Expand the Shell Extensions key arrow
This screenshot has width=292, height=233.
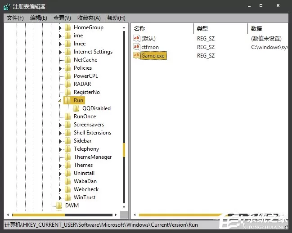pyautogui.click(x=60, y=133)
